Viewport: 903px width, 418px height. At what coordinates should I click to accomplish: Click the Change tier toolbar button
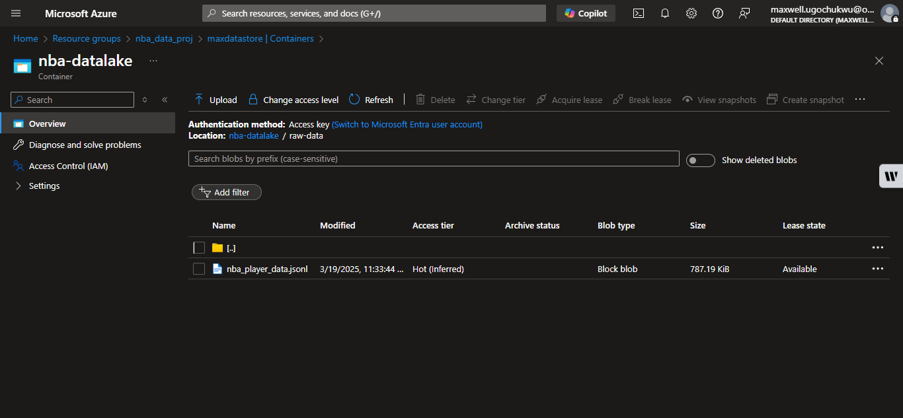pos(496,100)
